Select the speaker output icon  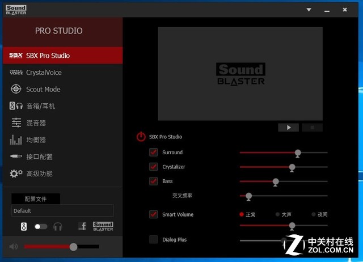pyautogui.click(x=24, y=227)
